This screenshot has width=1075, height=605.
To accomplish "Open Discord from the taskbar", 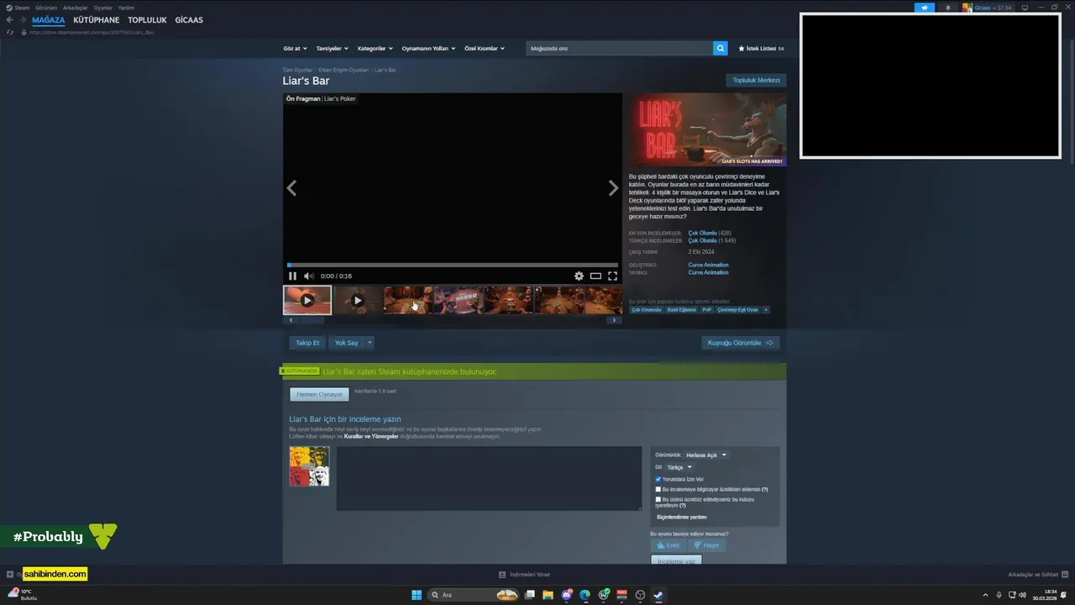I will pyautogui.click(x=567, y=595).
